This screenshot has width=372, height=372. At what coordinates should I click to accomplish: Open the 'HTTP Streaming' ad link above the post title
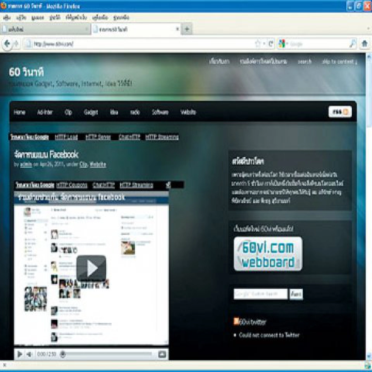pyautogui.click(x=162, y=137)
